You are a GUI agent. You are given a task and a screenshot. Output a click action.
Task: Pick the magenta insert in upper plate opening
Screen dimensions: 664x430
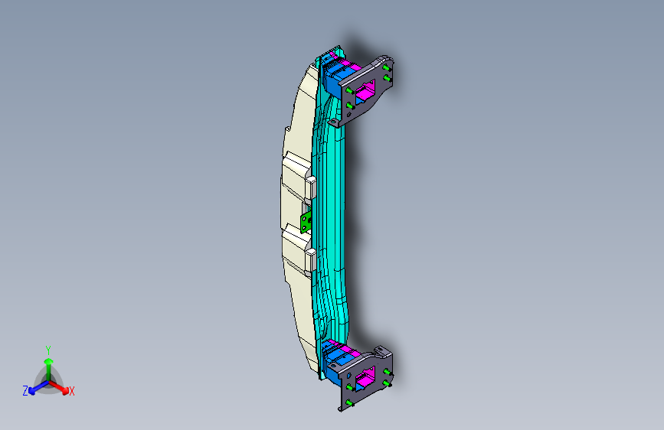(x=367, y=90)
